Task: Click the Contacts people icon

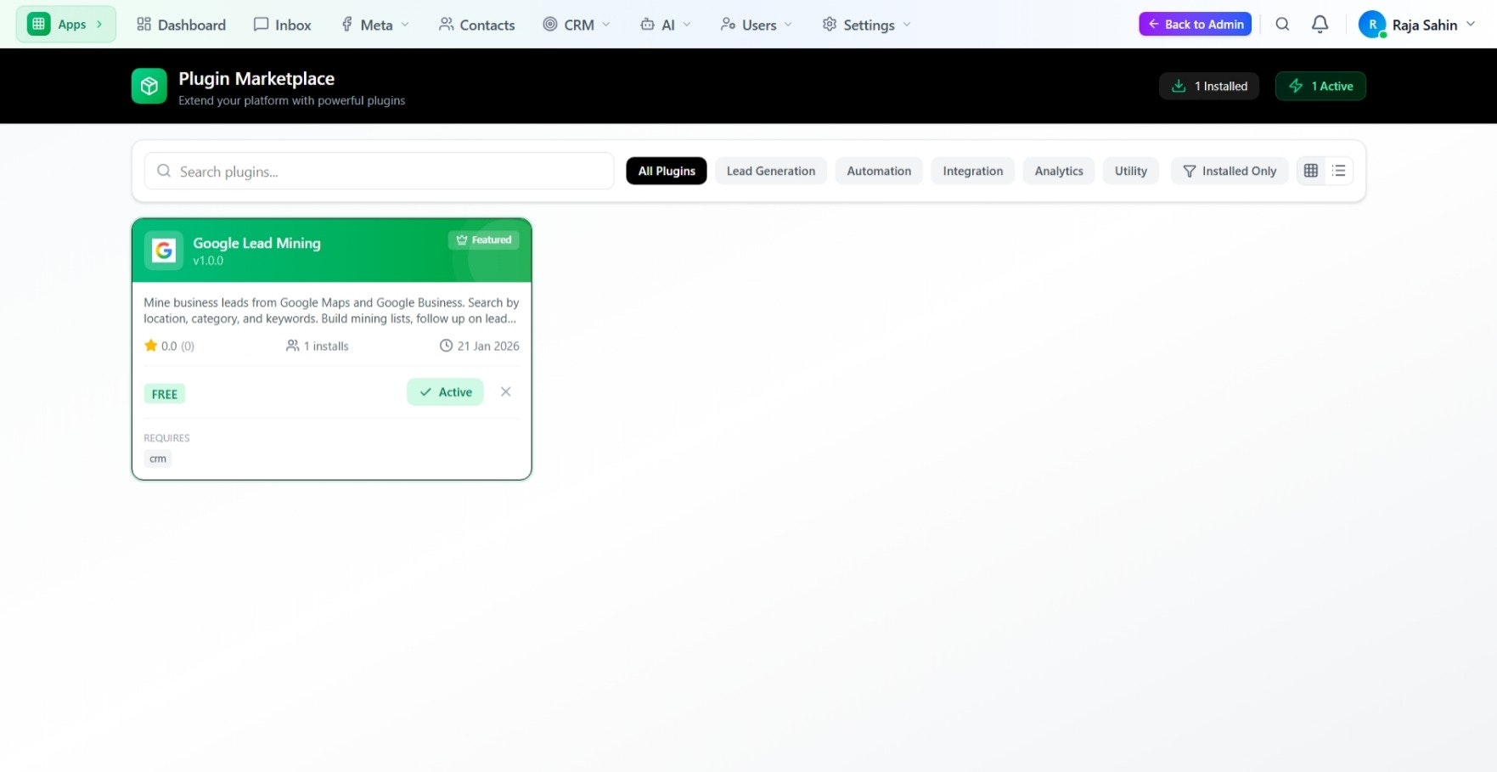Action: click(x=446, y=25)
